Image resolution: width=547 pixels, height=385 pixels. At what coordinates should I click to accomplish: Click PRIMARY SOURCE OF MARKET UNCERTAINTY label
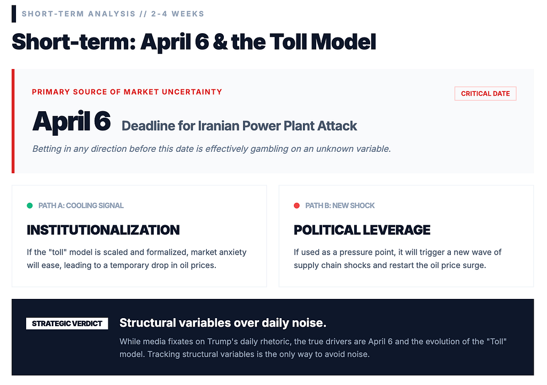click(x=127, y=92)
